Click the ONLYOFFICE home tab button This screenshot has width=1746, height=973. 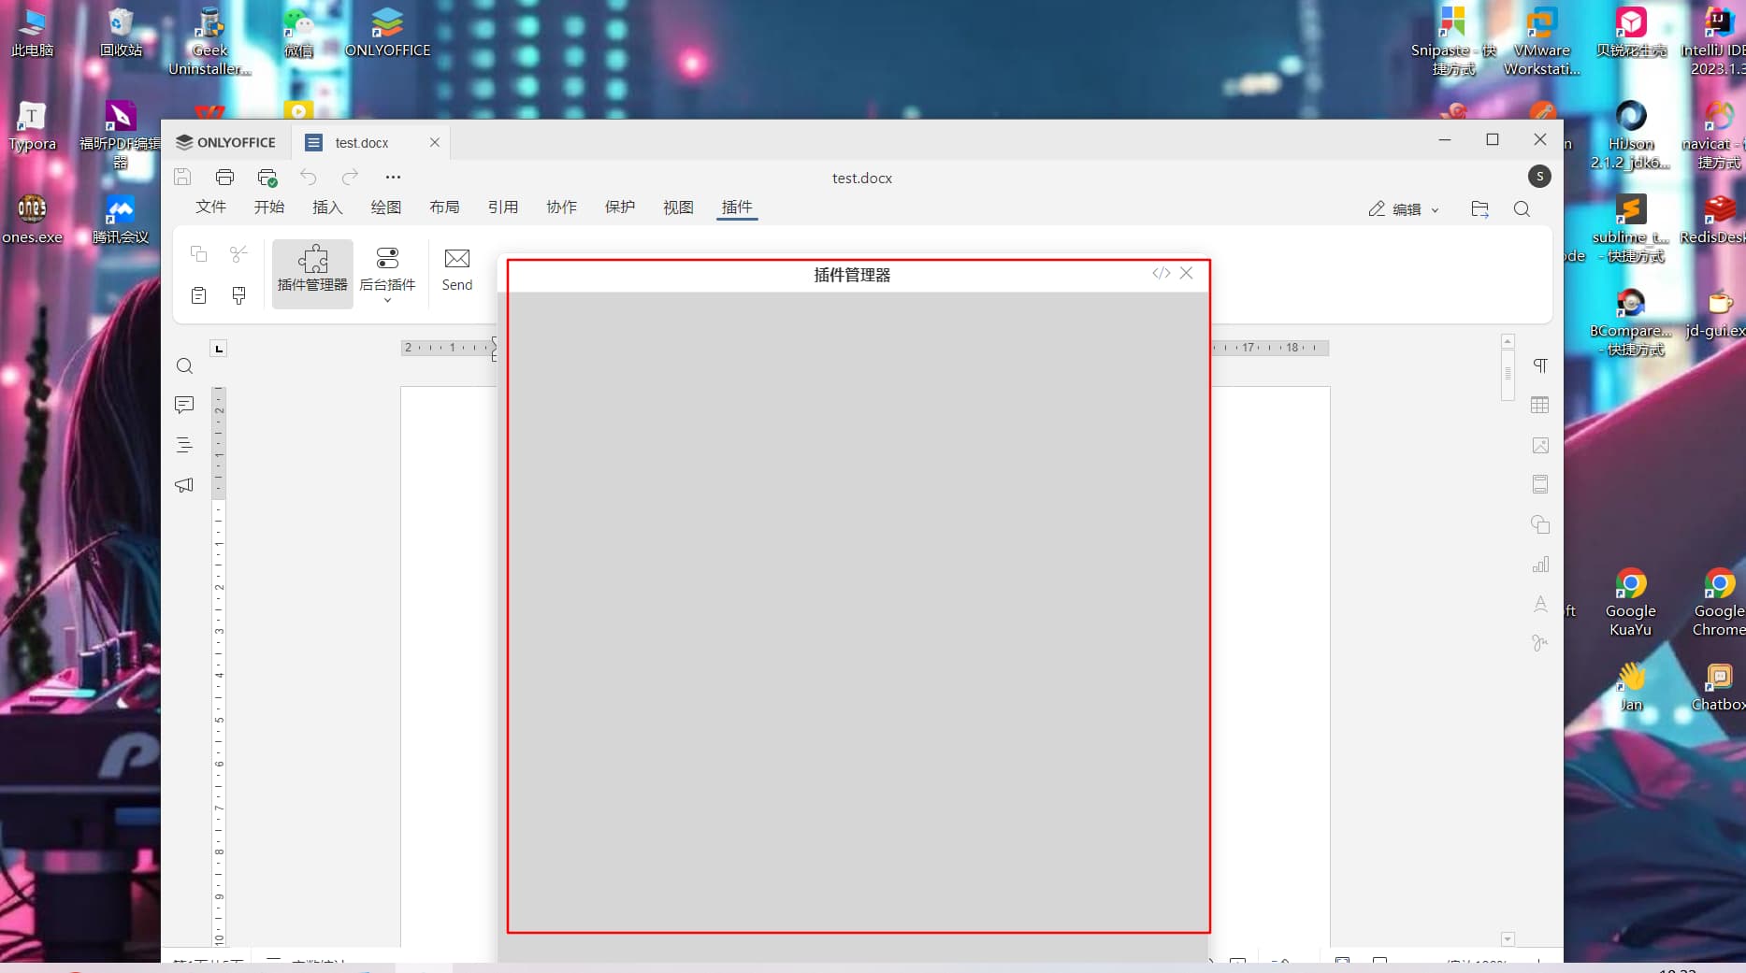(226, 142)
